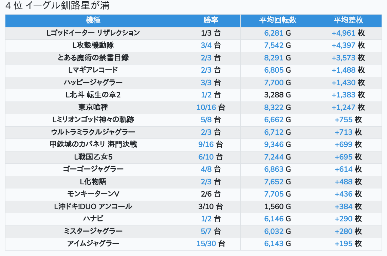Sort by the 平均差枚 column header
387x256 pixels.
(348, 20)
